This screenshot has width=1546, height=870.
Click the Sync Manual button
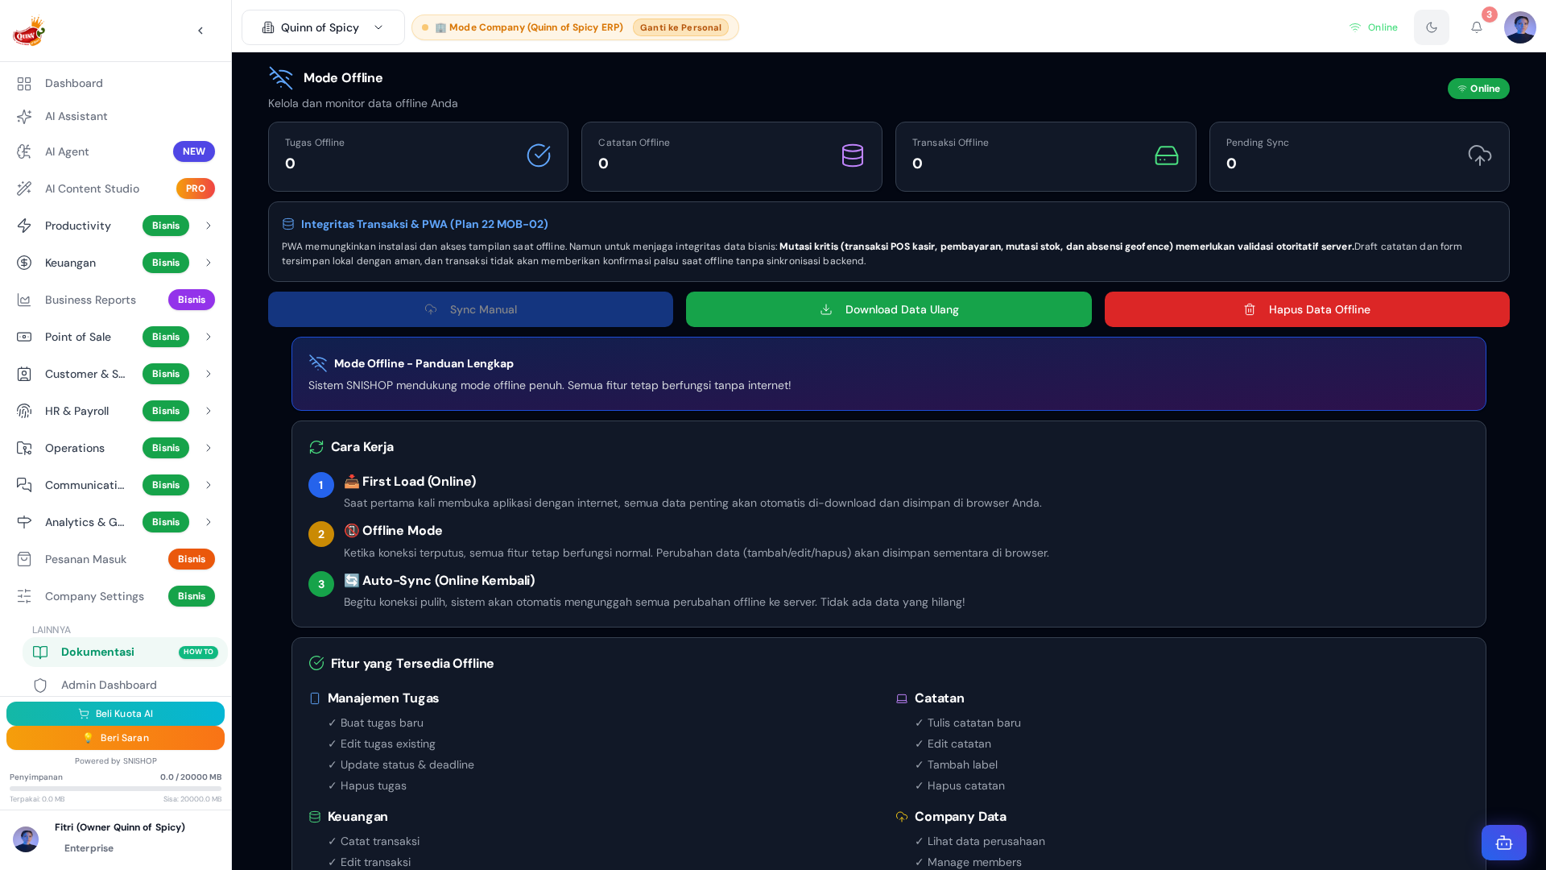pos(470,309)
